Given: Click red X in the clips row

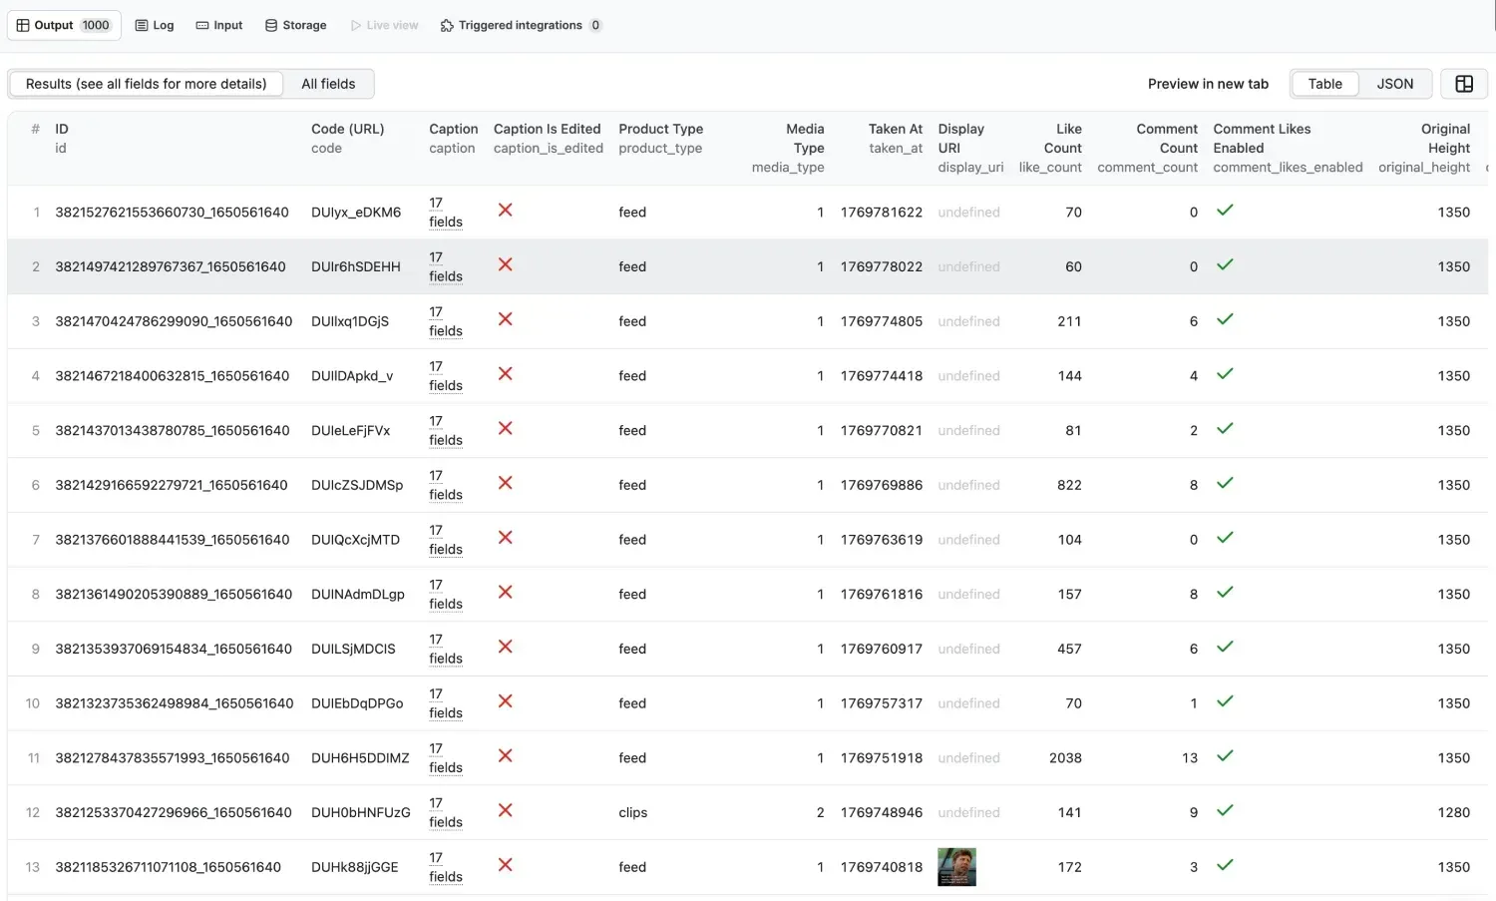Looking at the screenshot, I should click(x=506, y=810).
